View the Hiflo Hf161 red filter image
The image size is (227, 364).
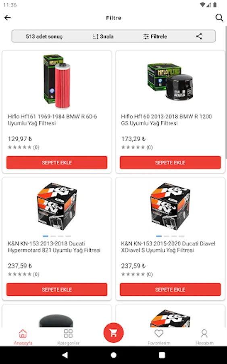pos(57,81)
